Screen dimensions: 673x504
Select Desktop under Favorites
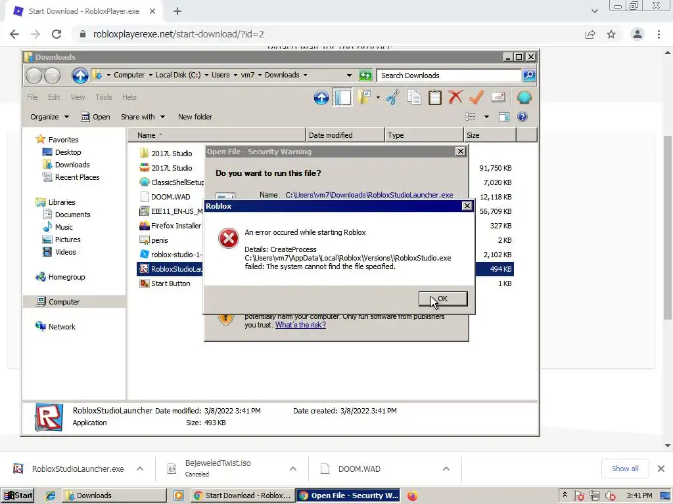click(61, 152)
